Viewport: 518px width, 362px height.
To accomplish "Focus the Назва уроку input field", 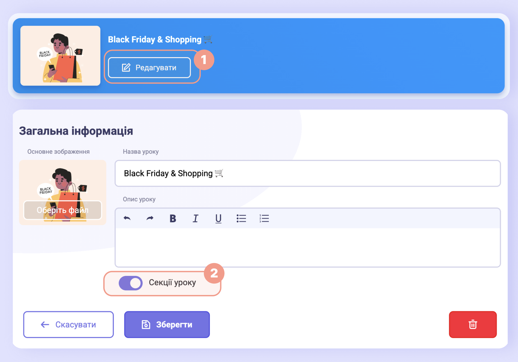I will 308,173.
